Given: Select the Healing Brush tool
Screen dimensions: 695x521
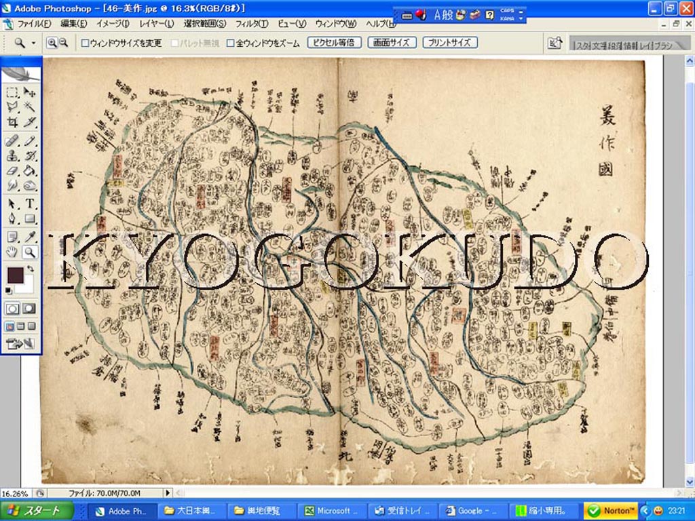Looking at the screenshot, I should tap(12, 141).
